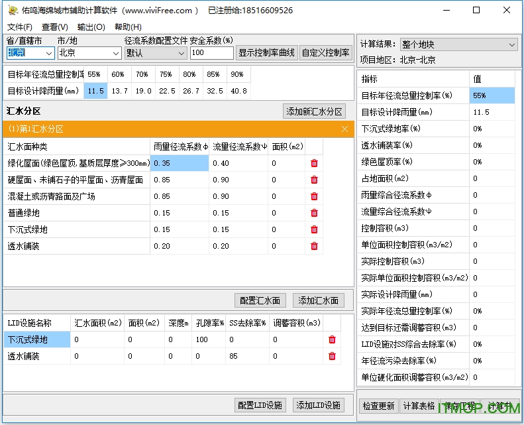Delete the 透水铺装 LID facility row
This screenshot has height=425, width=524.
point(332,356)
